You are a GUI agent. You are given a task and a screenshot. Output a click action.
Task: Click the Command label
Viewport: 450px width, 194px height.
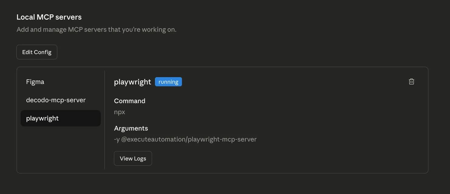click(x=130, y=101)
